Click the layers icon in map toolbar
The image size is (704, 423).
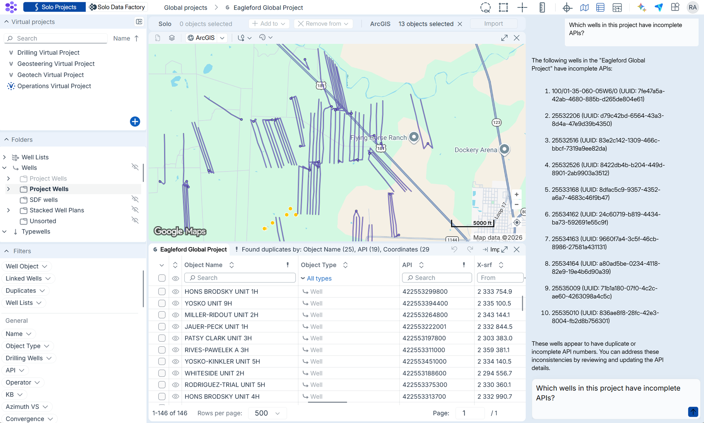171,38
